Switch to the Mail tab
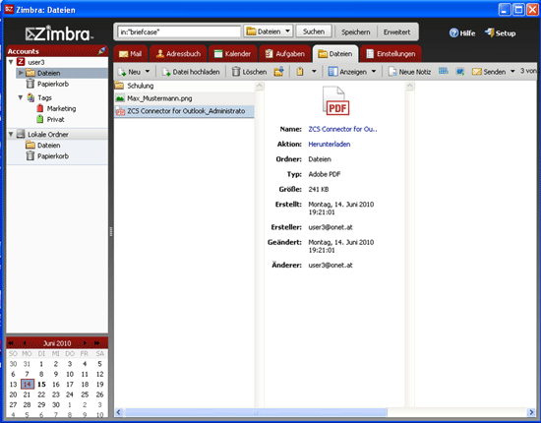The width and height of the screenshot is (541, 423). point(131,54)
